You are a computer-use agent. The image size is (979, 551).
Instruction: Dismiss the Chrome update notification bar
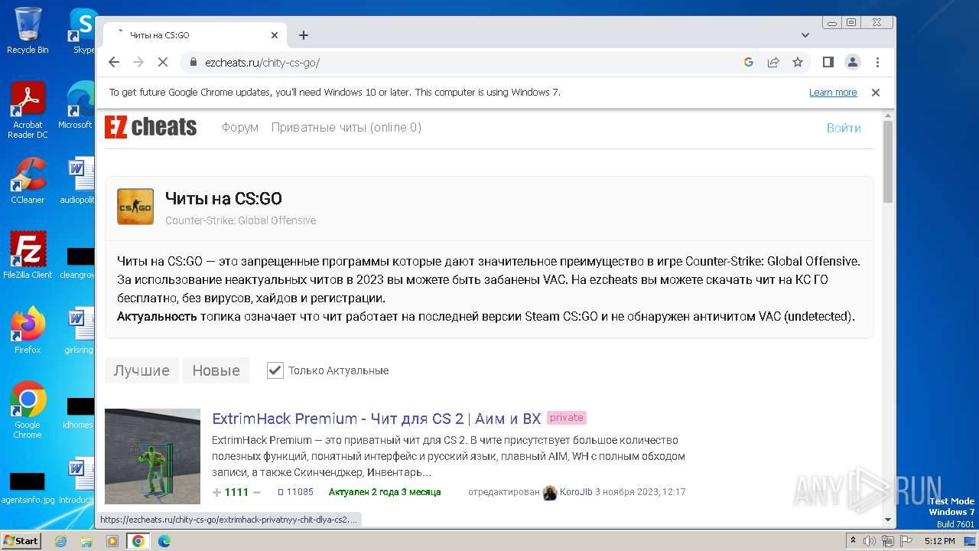(876, 92)
